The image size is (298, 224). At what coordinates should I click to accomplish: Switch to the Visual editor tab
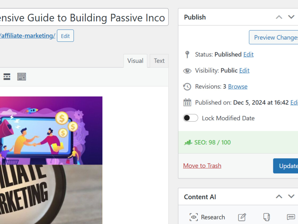(x=135, y=61)
